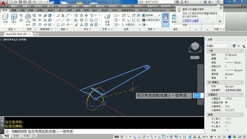247x139 pixels.
Task: Open the Performance ribbon tab
Action: (x=159, y=10)
